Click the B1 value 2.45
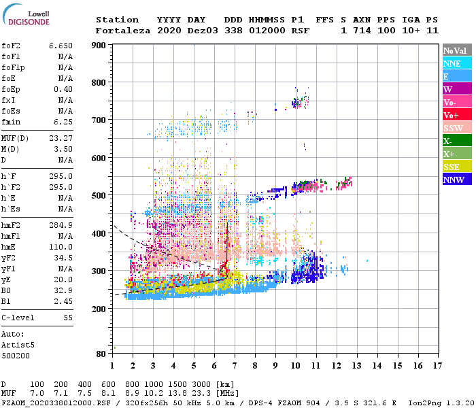476x408 pixels. (63, 301)
